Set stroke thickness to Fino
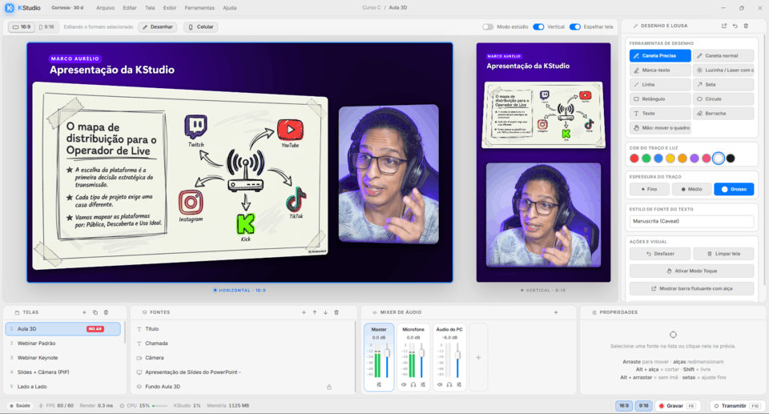 [650, 189]
